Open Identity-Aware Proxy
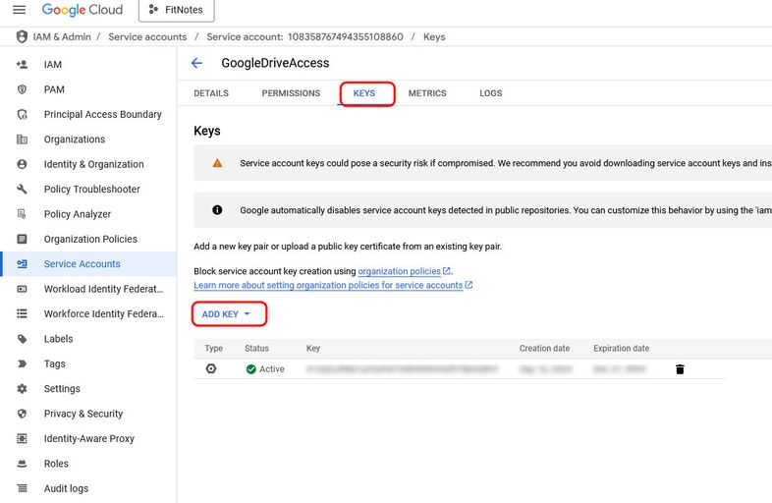The height and width of the screenshot is (503, 772). point(88,438)
